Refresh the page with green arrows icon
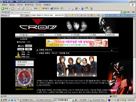 [x=23, y=8]
